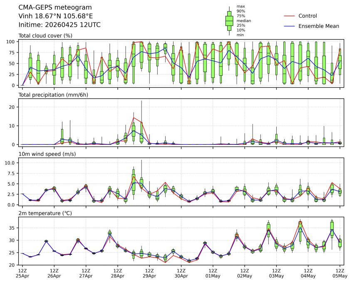Click the Initime 20260425 12UTC text
This screenshot has width=352, height=283.
[x=59, y=25]
